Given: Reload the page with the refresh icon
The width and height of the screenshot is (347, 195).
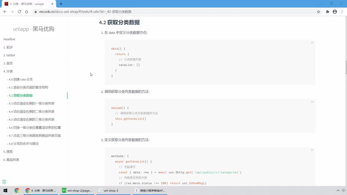Looking at the screenshot, I should [x=19, y=12].
